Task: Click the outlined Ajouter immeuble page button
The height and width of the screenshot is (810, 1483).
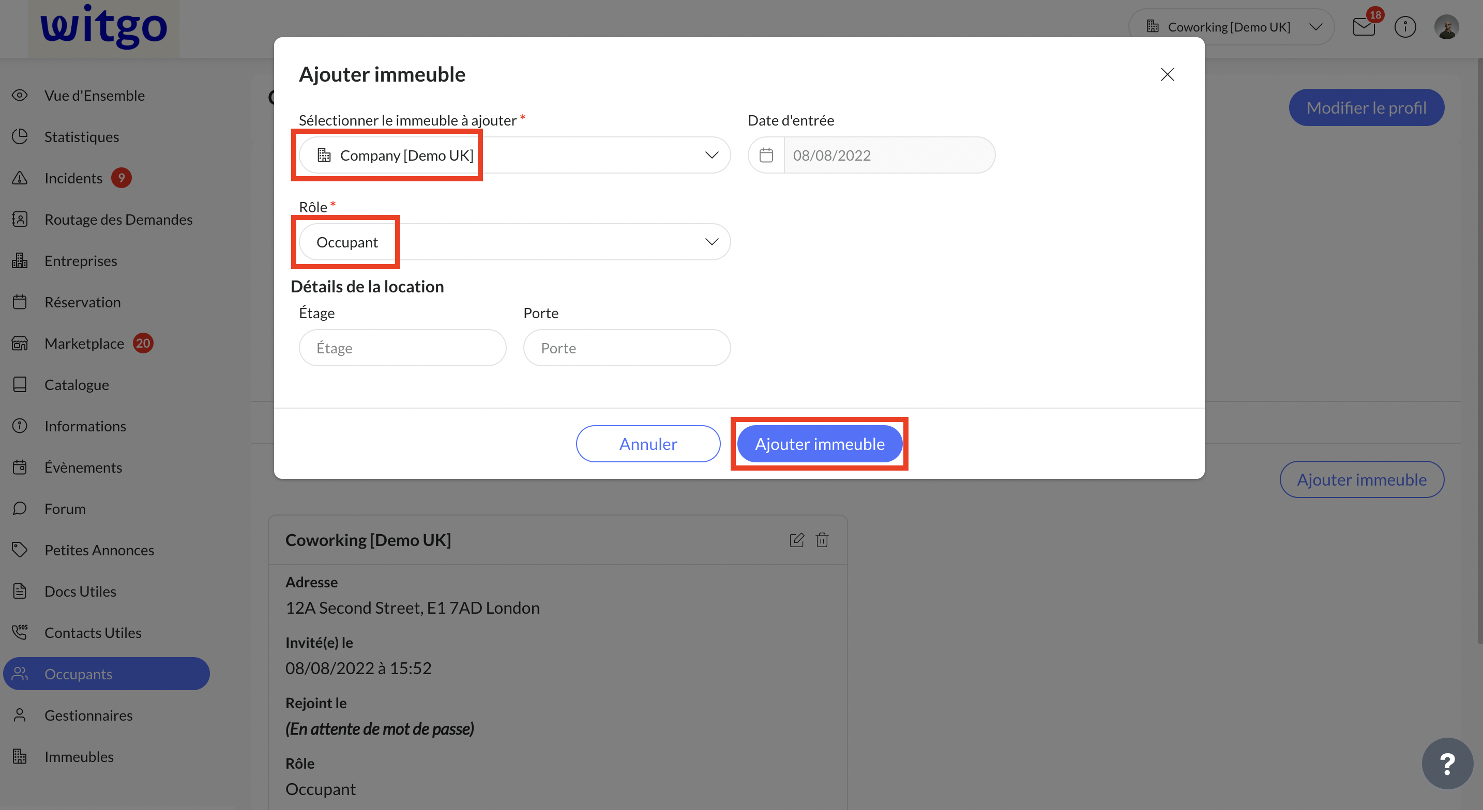Action: click(x=1362, y=479)
